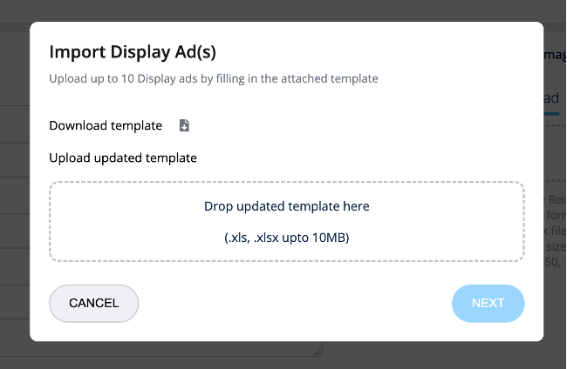
Task: Click the textarea resize handle behind the dialog
Action: tap(318, 351)
